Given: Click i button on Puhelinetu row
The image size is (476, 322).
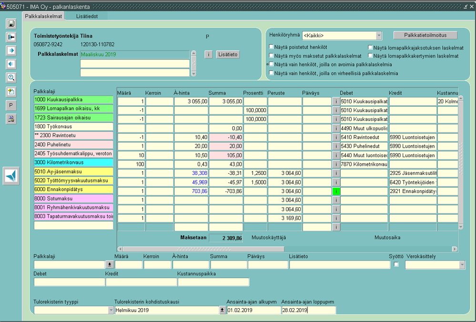Looking at the screenshot, I should 336,146.
